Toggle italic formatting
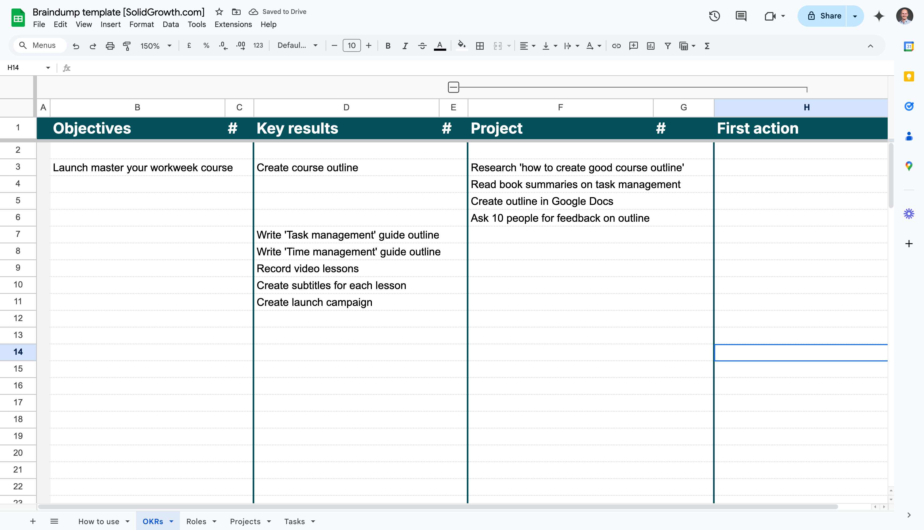 (405, 46)
